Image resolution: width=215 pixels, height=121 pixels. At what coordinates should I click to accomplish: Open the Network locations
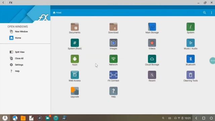pyautogui.click(x=113, y=60)
